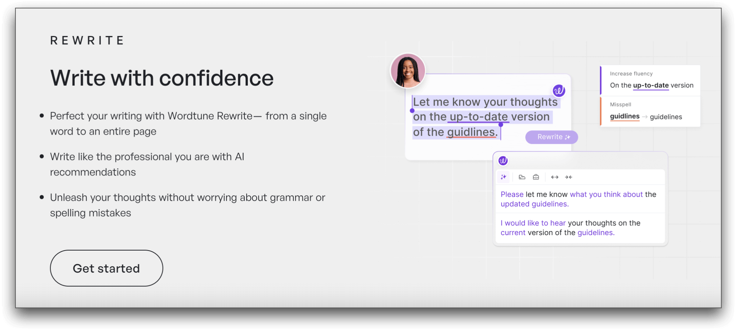Click 'Let me know your thoughts' line
736x330 pixels.
coord(485,102)
